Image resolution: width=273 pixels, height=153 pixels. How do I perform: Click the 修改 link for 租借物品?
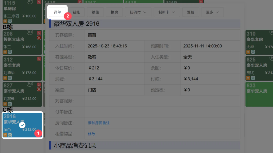(x=91, y=134)
